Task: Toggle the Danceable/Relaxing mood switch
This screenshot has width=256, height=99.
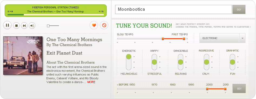Action: (x=180, y=62)
